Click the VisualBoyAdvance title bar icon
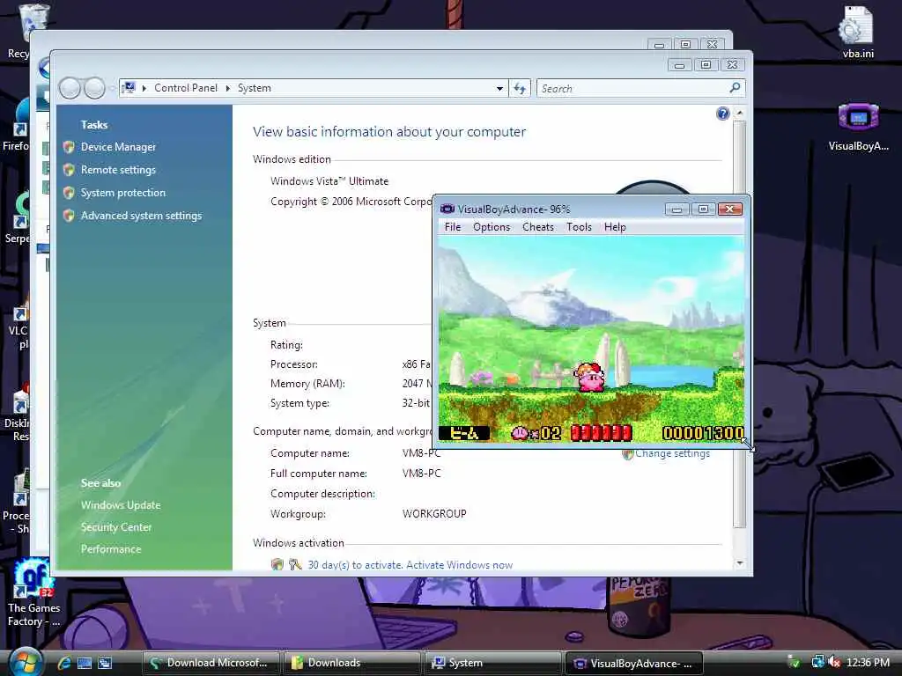902x676 pixels. click(x=447, y=209)
